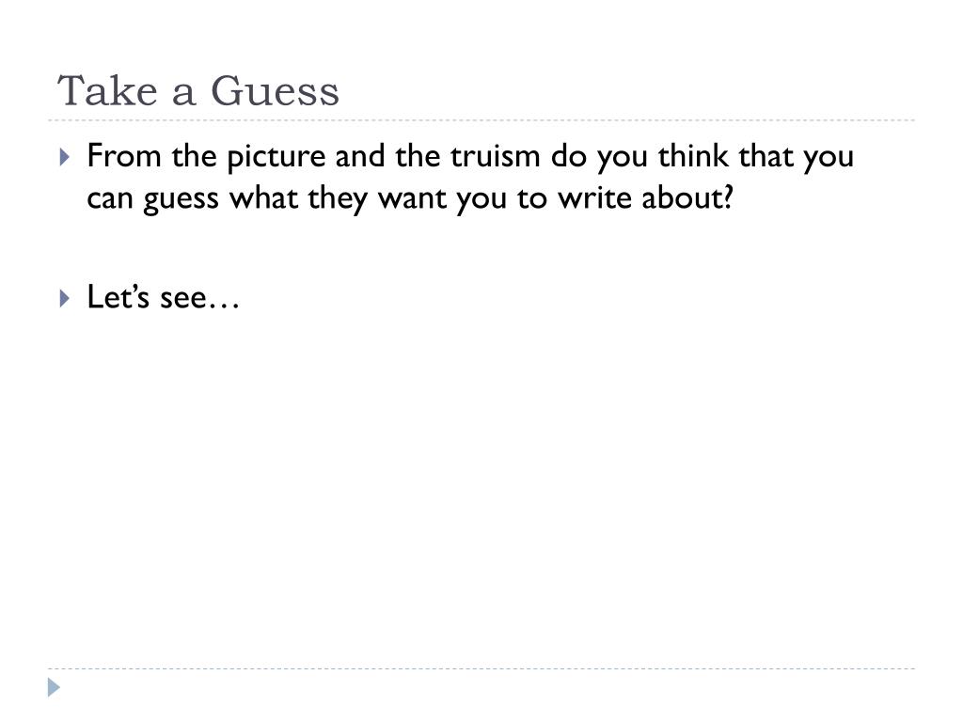
Task: Click the arrow bullet beside 'Let's see…'
Action: tap(65, 298)
